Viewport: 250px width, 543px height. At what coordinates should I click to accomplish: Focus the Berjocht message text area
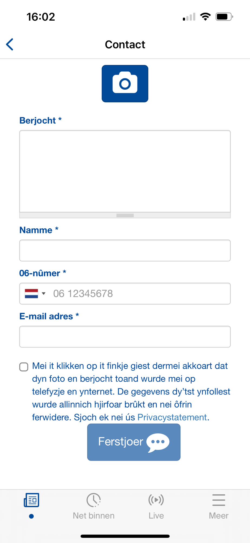(125, 171)
